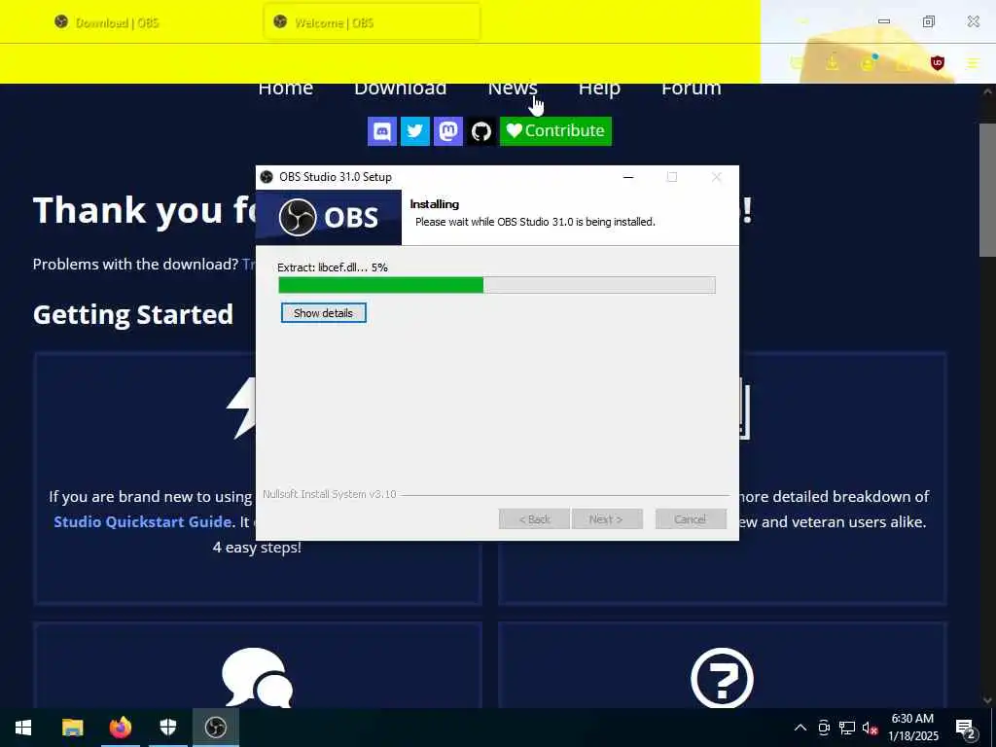The width and height of the screenshot is (996, 747).
Task: Click Show details in the installer
Action: [323, 313]
